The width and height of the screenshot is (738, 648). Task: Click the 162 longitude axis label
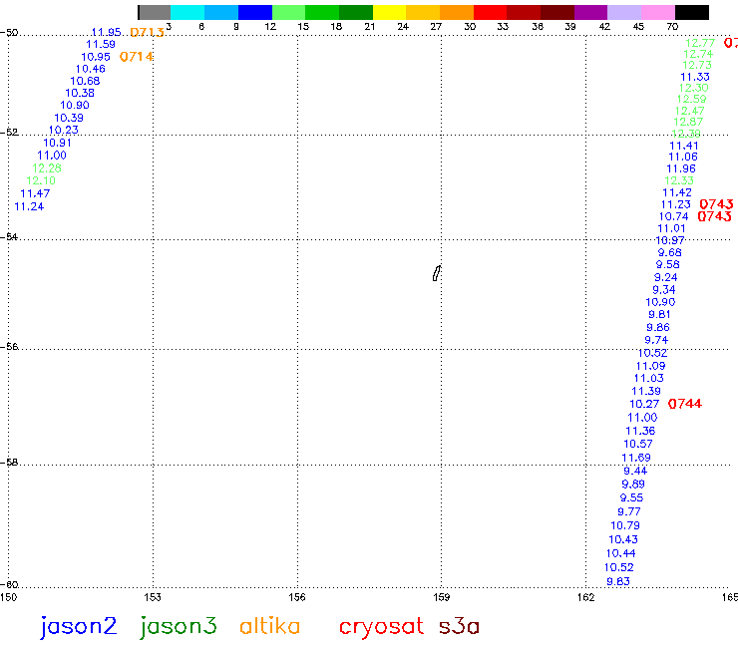coord(586,597)
